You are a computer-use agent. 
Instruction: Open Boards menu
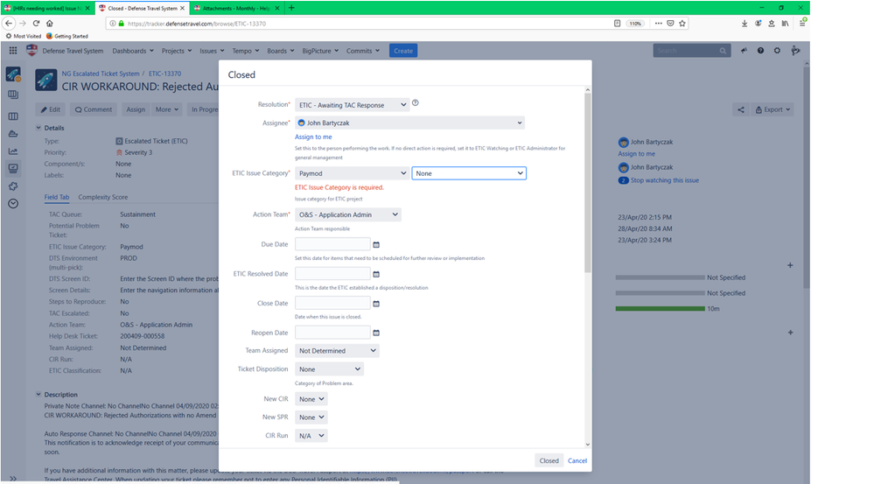coord(280,51)
